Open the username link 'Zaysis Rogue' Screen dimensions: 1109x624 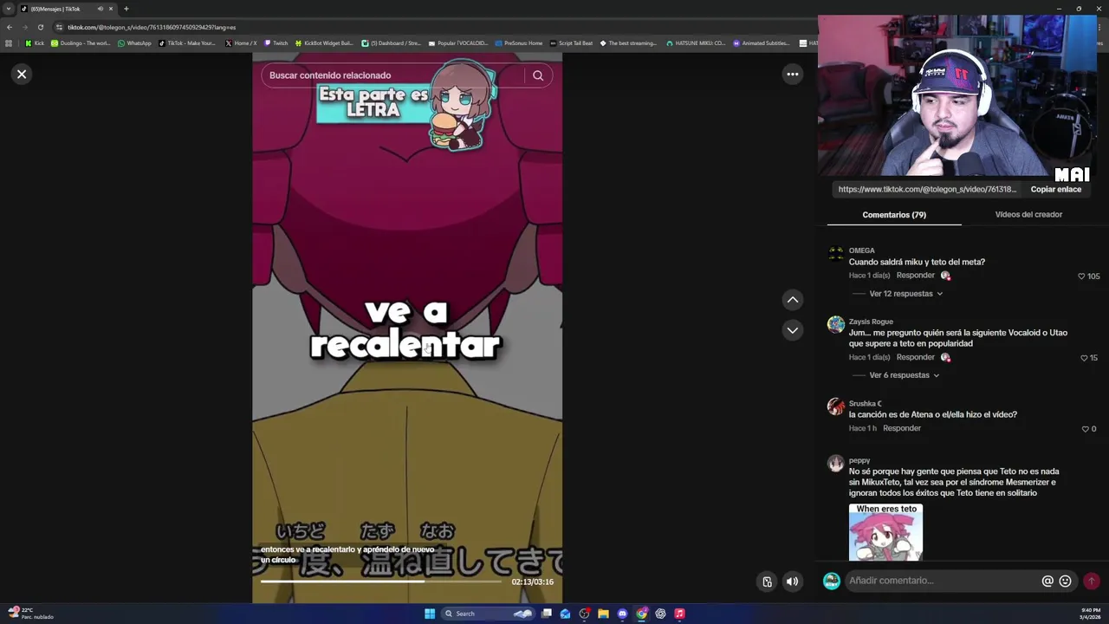point(871,322)
